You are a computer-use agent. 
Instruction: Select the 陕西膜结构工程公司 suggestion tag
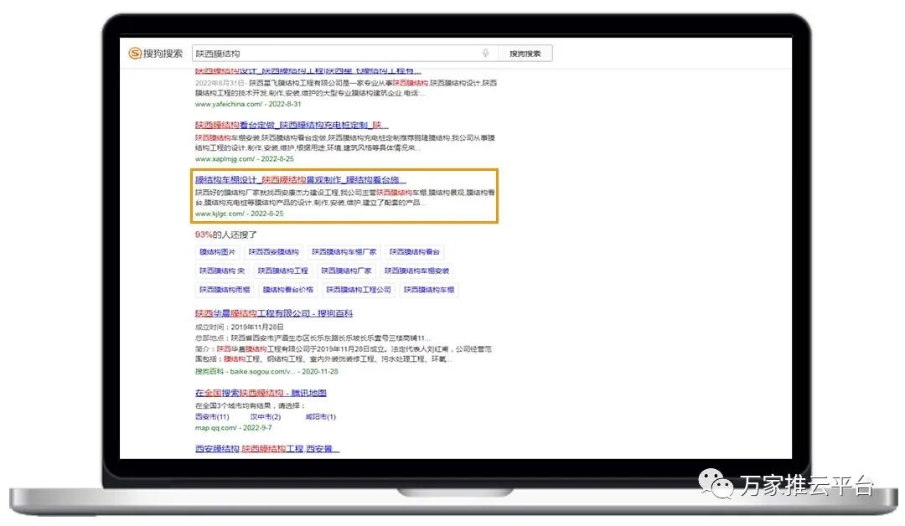click(x=358, y=291)
